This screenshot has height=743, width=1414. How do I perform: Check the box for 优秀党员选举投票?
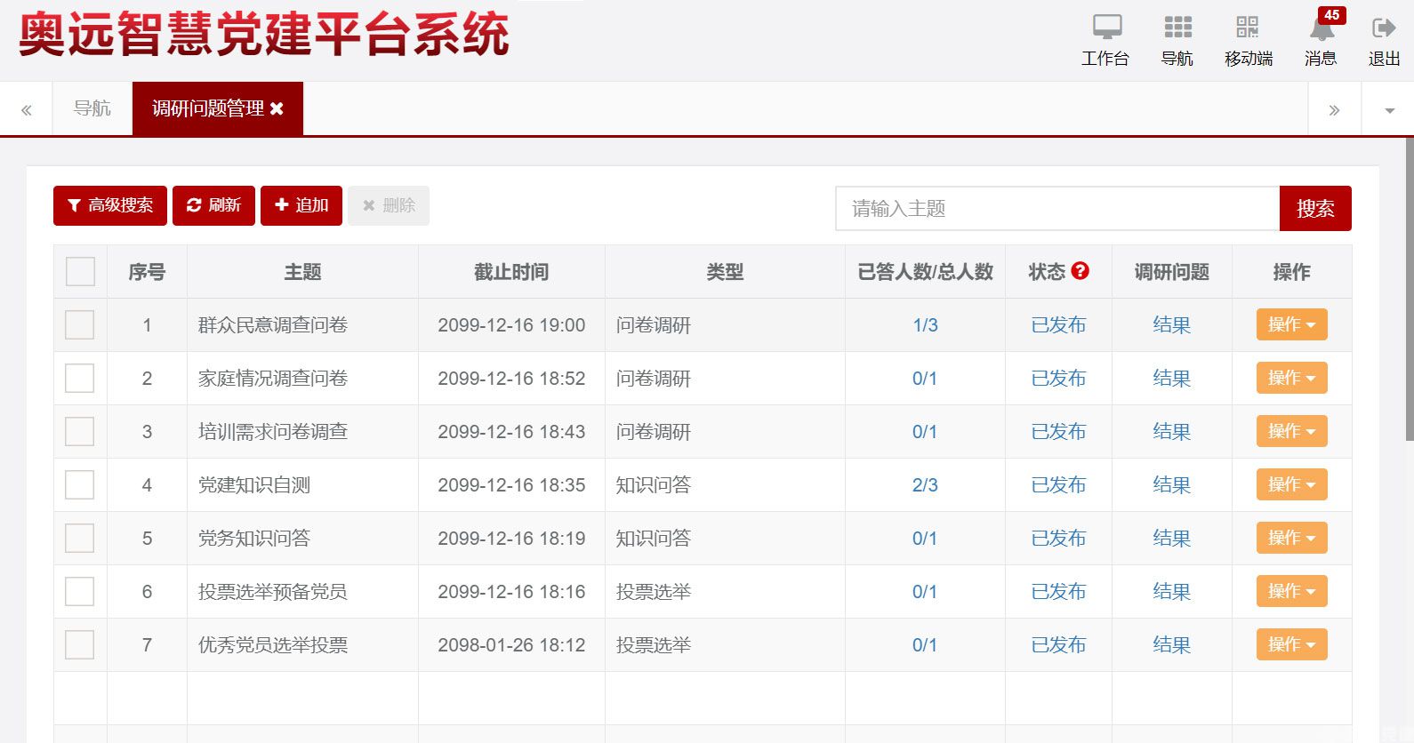point(80,644)
